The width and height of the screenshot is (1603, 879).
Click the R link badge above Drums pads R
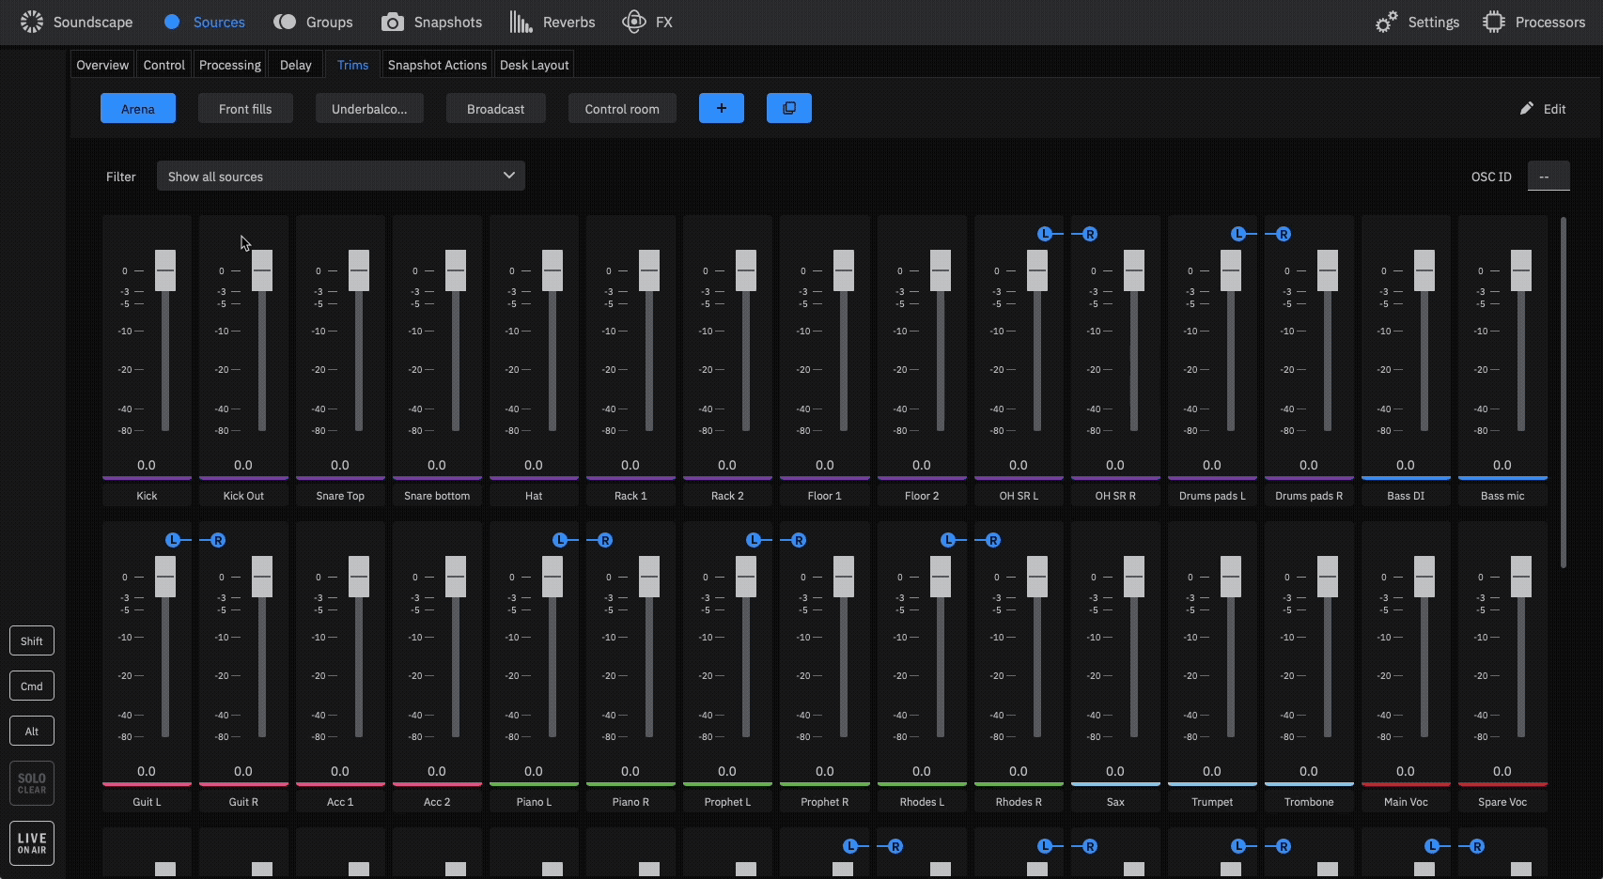tap(1284, 234)
